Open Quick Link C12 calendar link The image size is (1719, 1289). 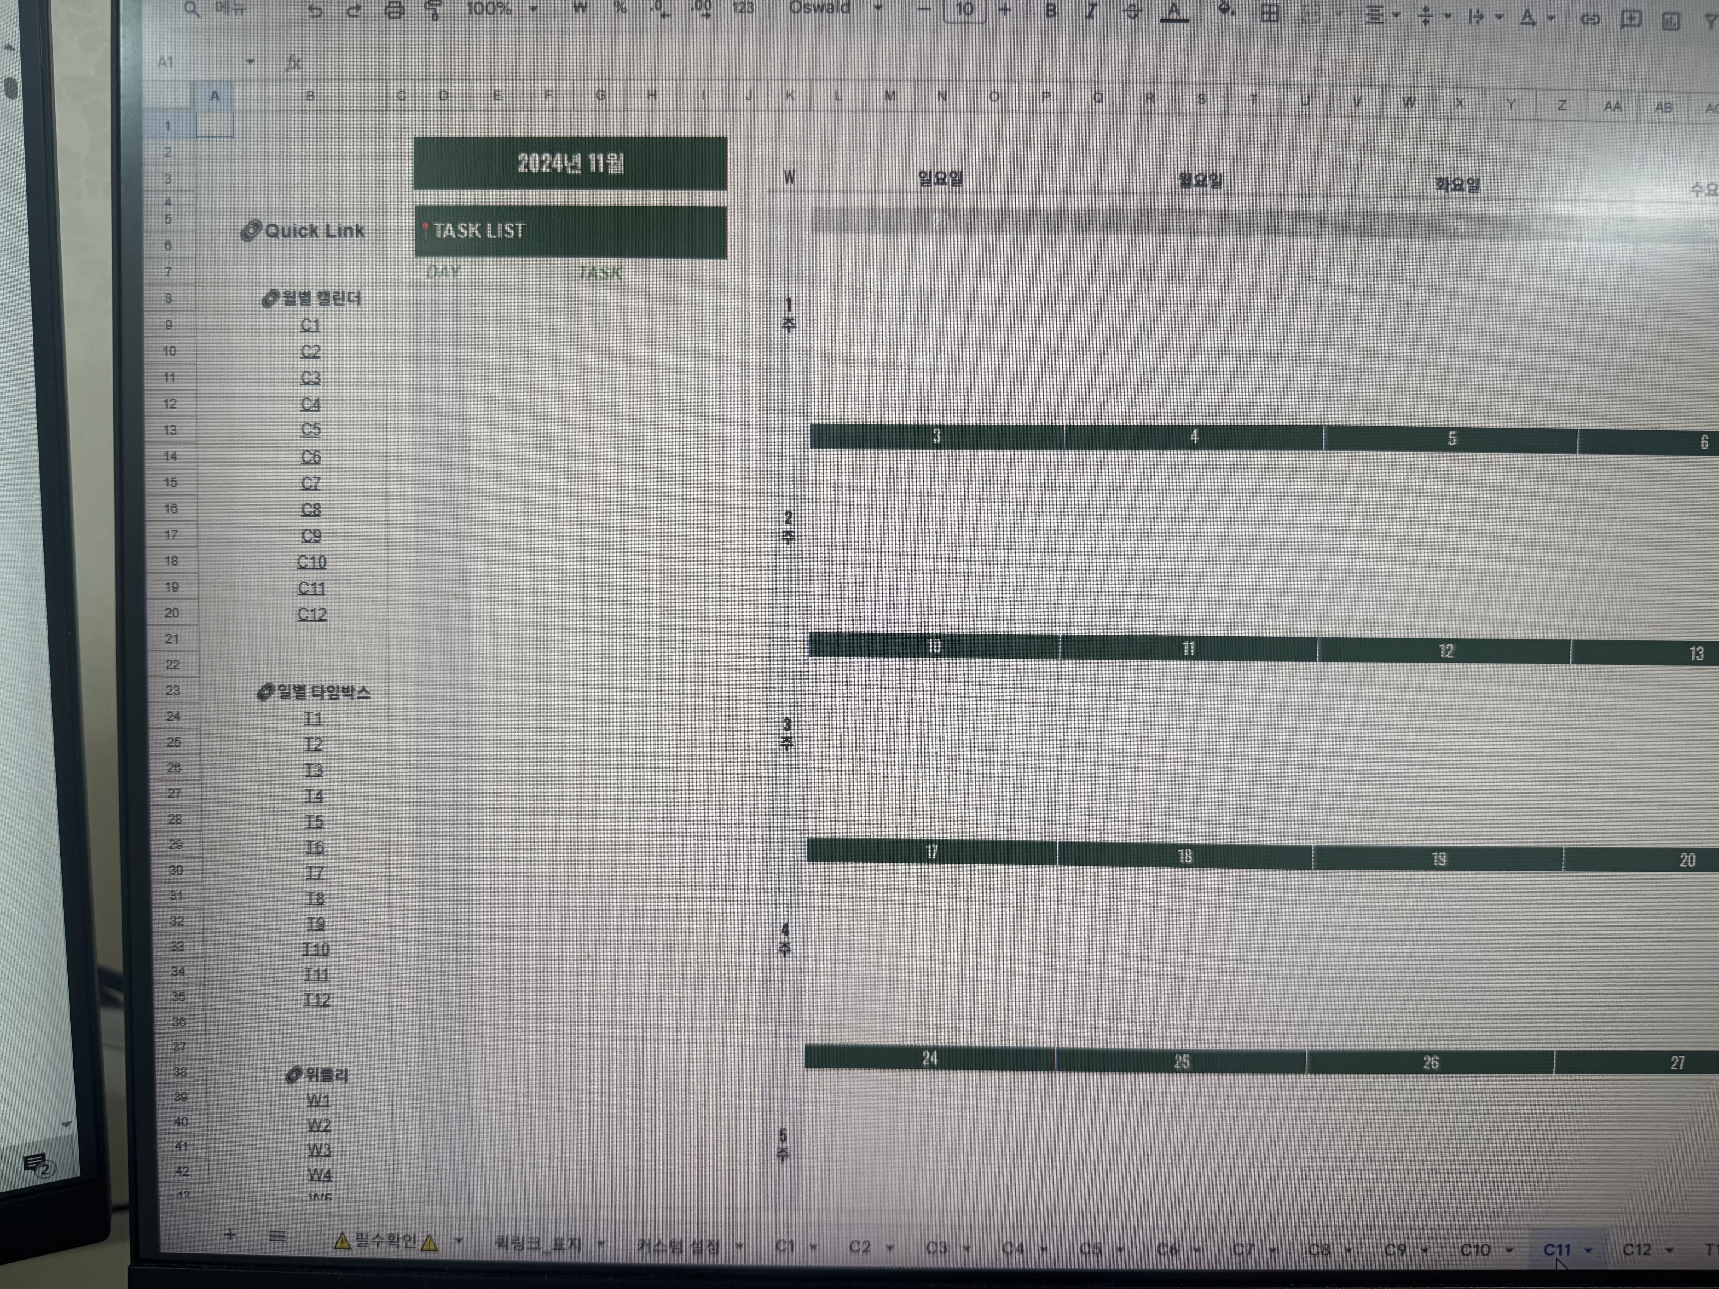312,615
